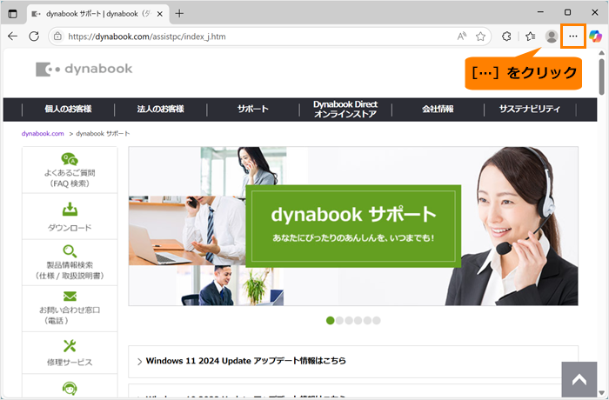Image resolution: width=609 pixels, height=400 pixels.
Task: Minimize the browser window
Action: tap(540, 12)
